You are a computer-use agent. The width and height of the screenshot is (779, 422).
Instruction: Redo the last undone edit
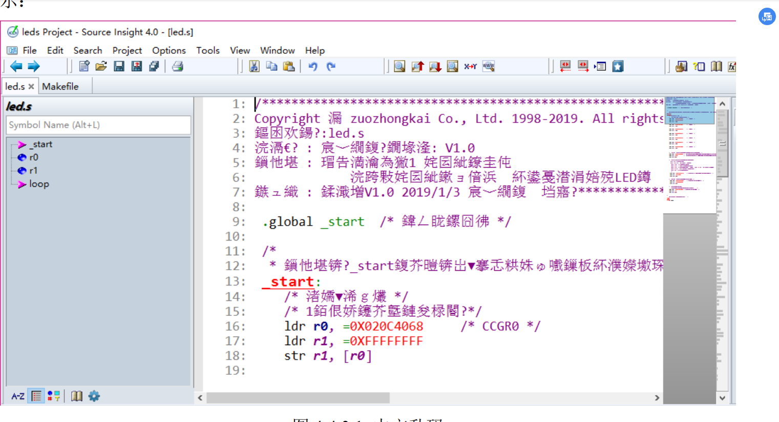click(331, 66)
